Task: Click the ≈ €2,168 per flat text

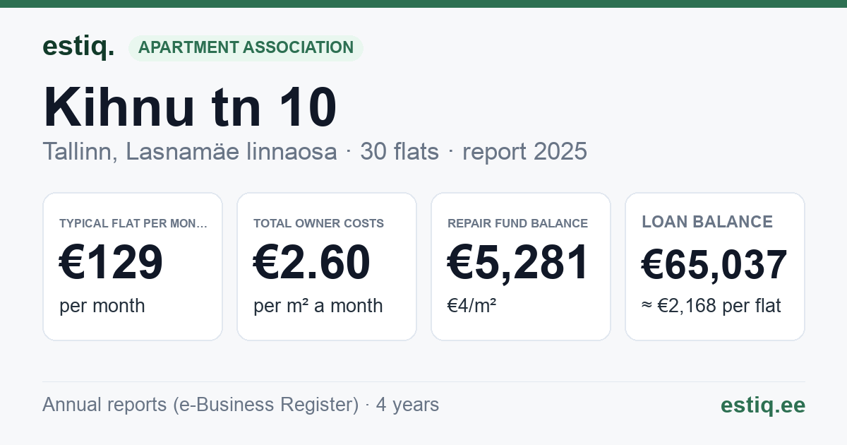Action: [x=711, y=306]
